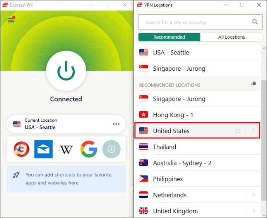The width and height of the screenshot is (267, 218).
Task: Click the Netherlands flag icon
Action: tap(144, 195)
